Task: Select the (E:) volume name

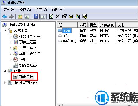Action: (x=67, y=36)
